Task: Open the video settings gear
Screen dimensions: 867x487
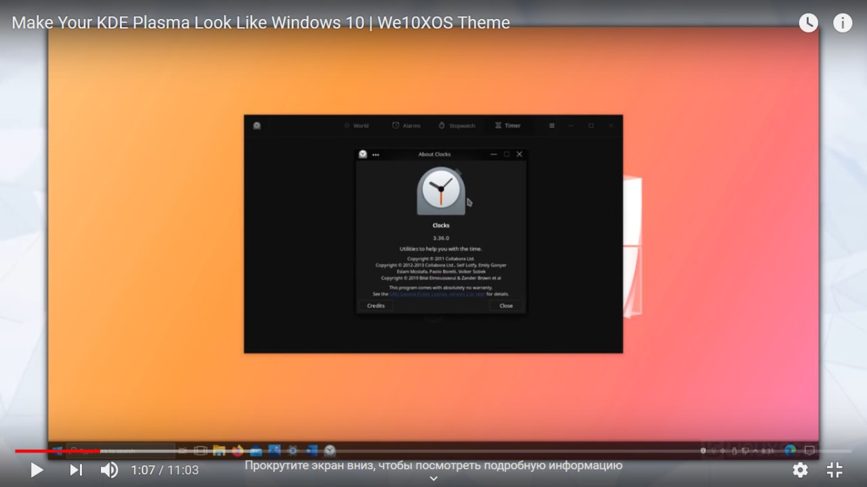Action: pos(800,469)
